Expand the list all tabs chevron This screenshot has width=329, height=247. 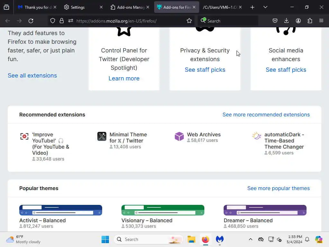pyautogui.click(x=265, y=7)
